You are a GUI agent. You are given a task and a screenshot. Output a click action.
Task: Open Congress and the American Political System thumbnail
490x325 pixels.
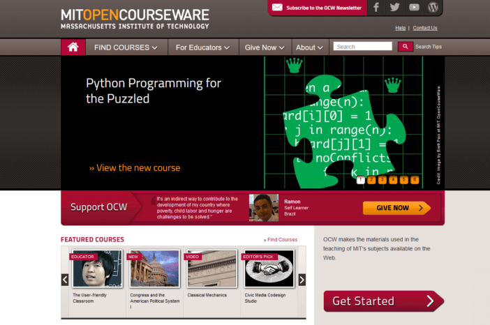tap(155, 269)
